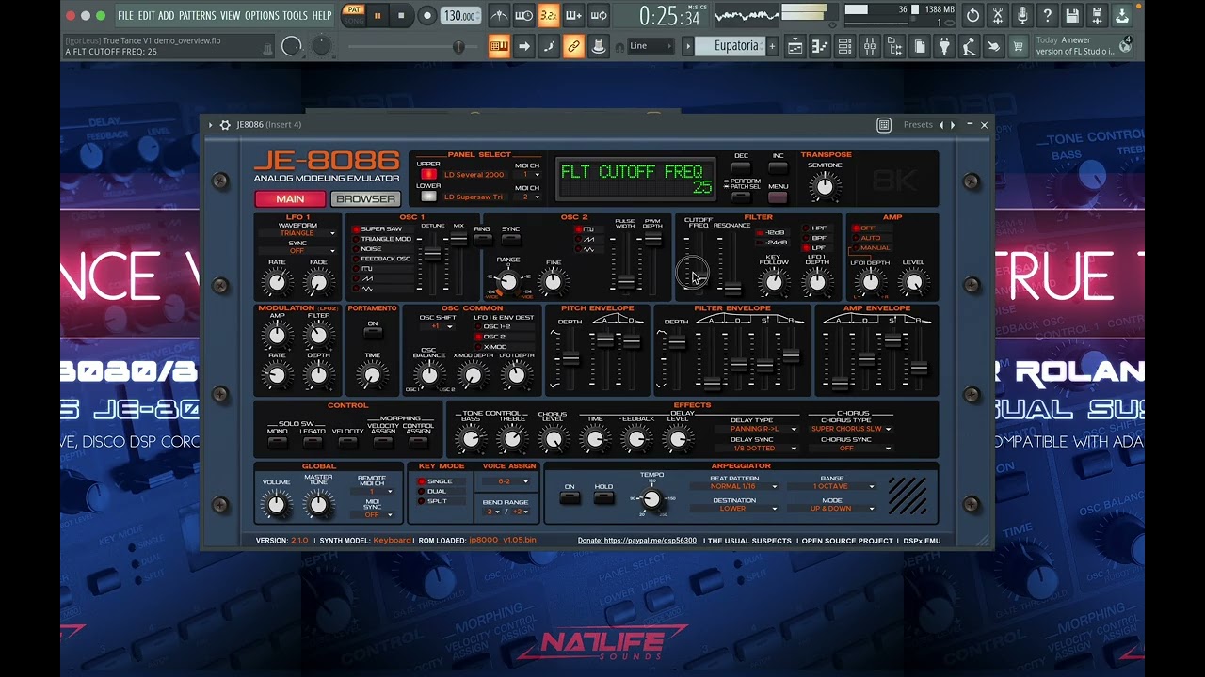Click the audio editor scissors icon

[x=998, y=16]
